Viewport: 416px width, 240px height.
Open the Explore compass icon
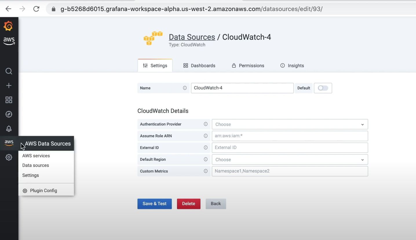9,114
